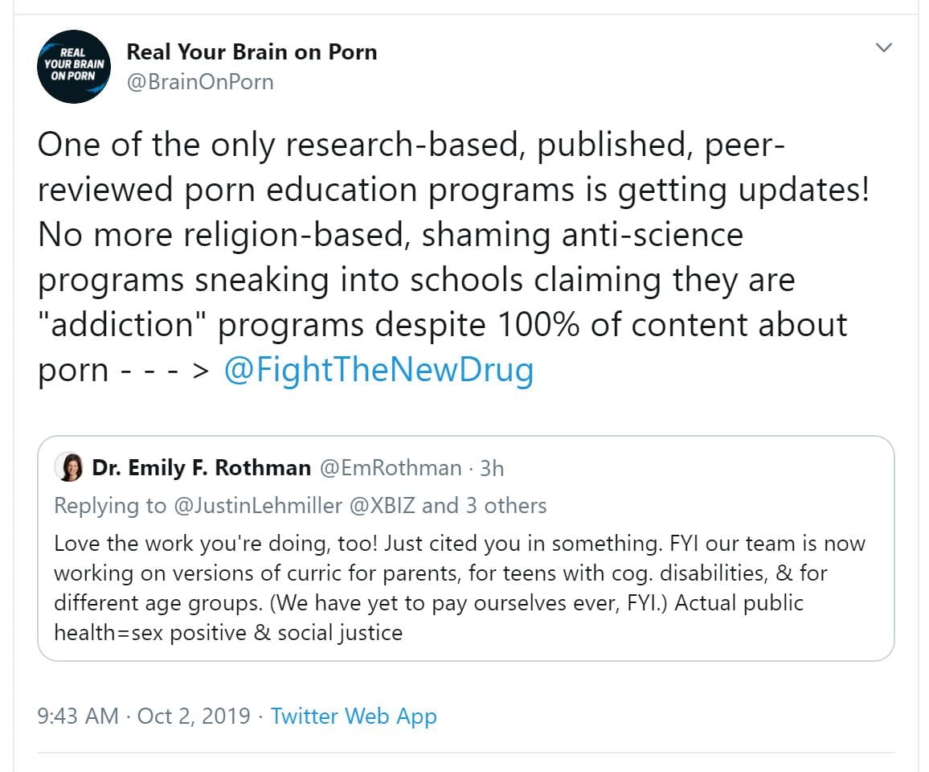Click the 9:43 AM tweet time
This screenshot has height=772, width=929.
78,716
